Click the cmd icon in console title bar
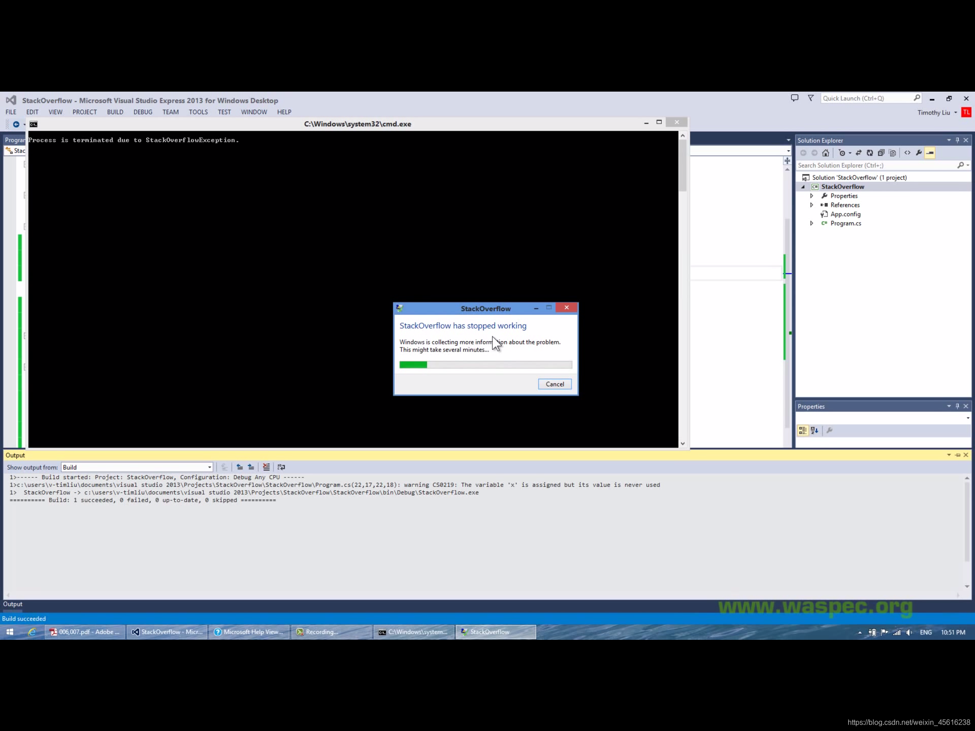The width and height of the screenshot is (975, 731). (x=33, y=124)
